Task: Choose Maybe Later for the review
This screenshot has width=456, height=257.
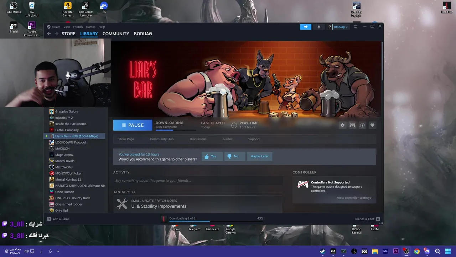Action: coord(259,156)
